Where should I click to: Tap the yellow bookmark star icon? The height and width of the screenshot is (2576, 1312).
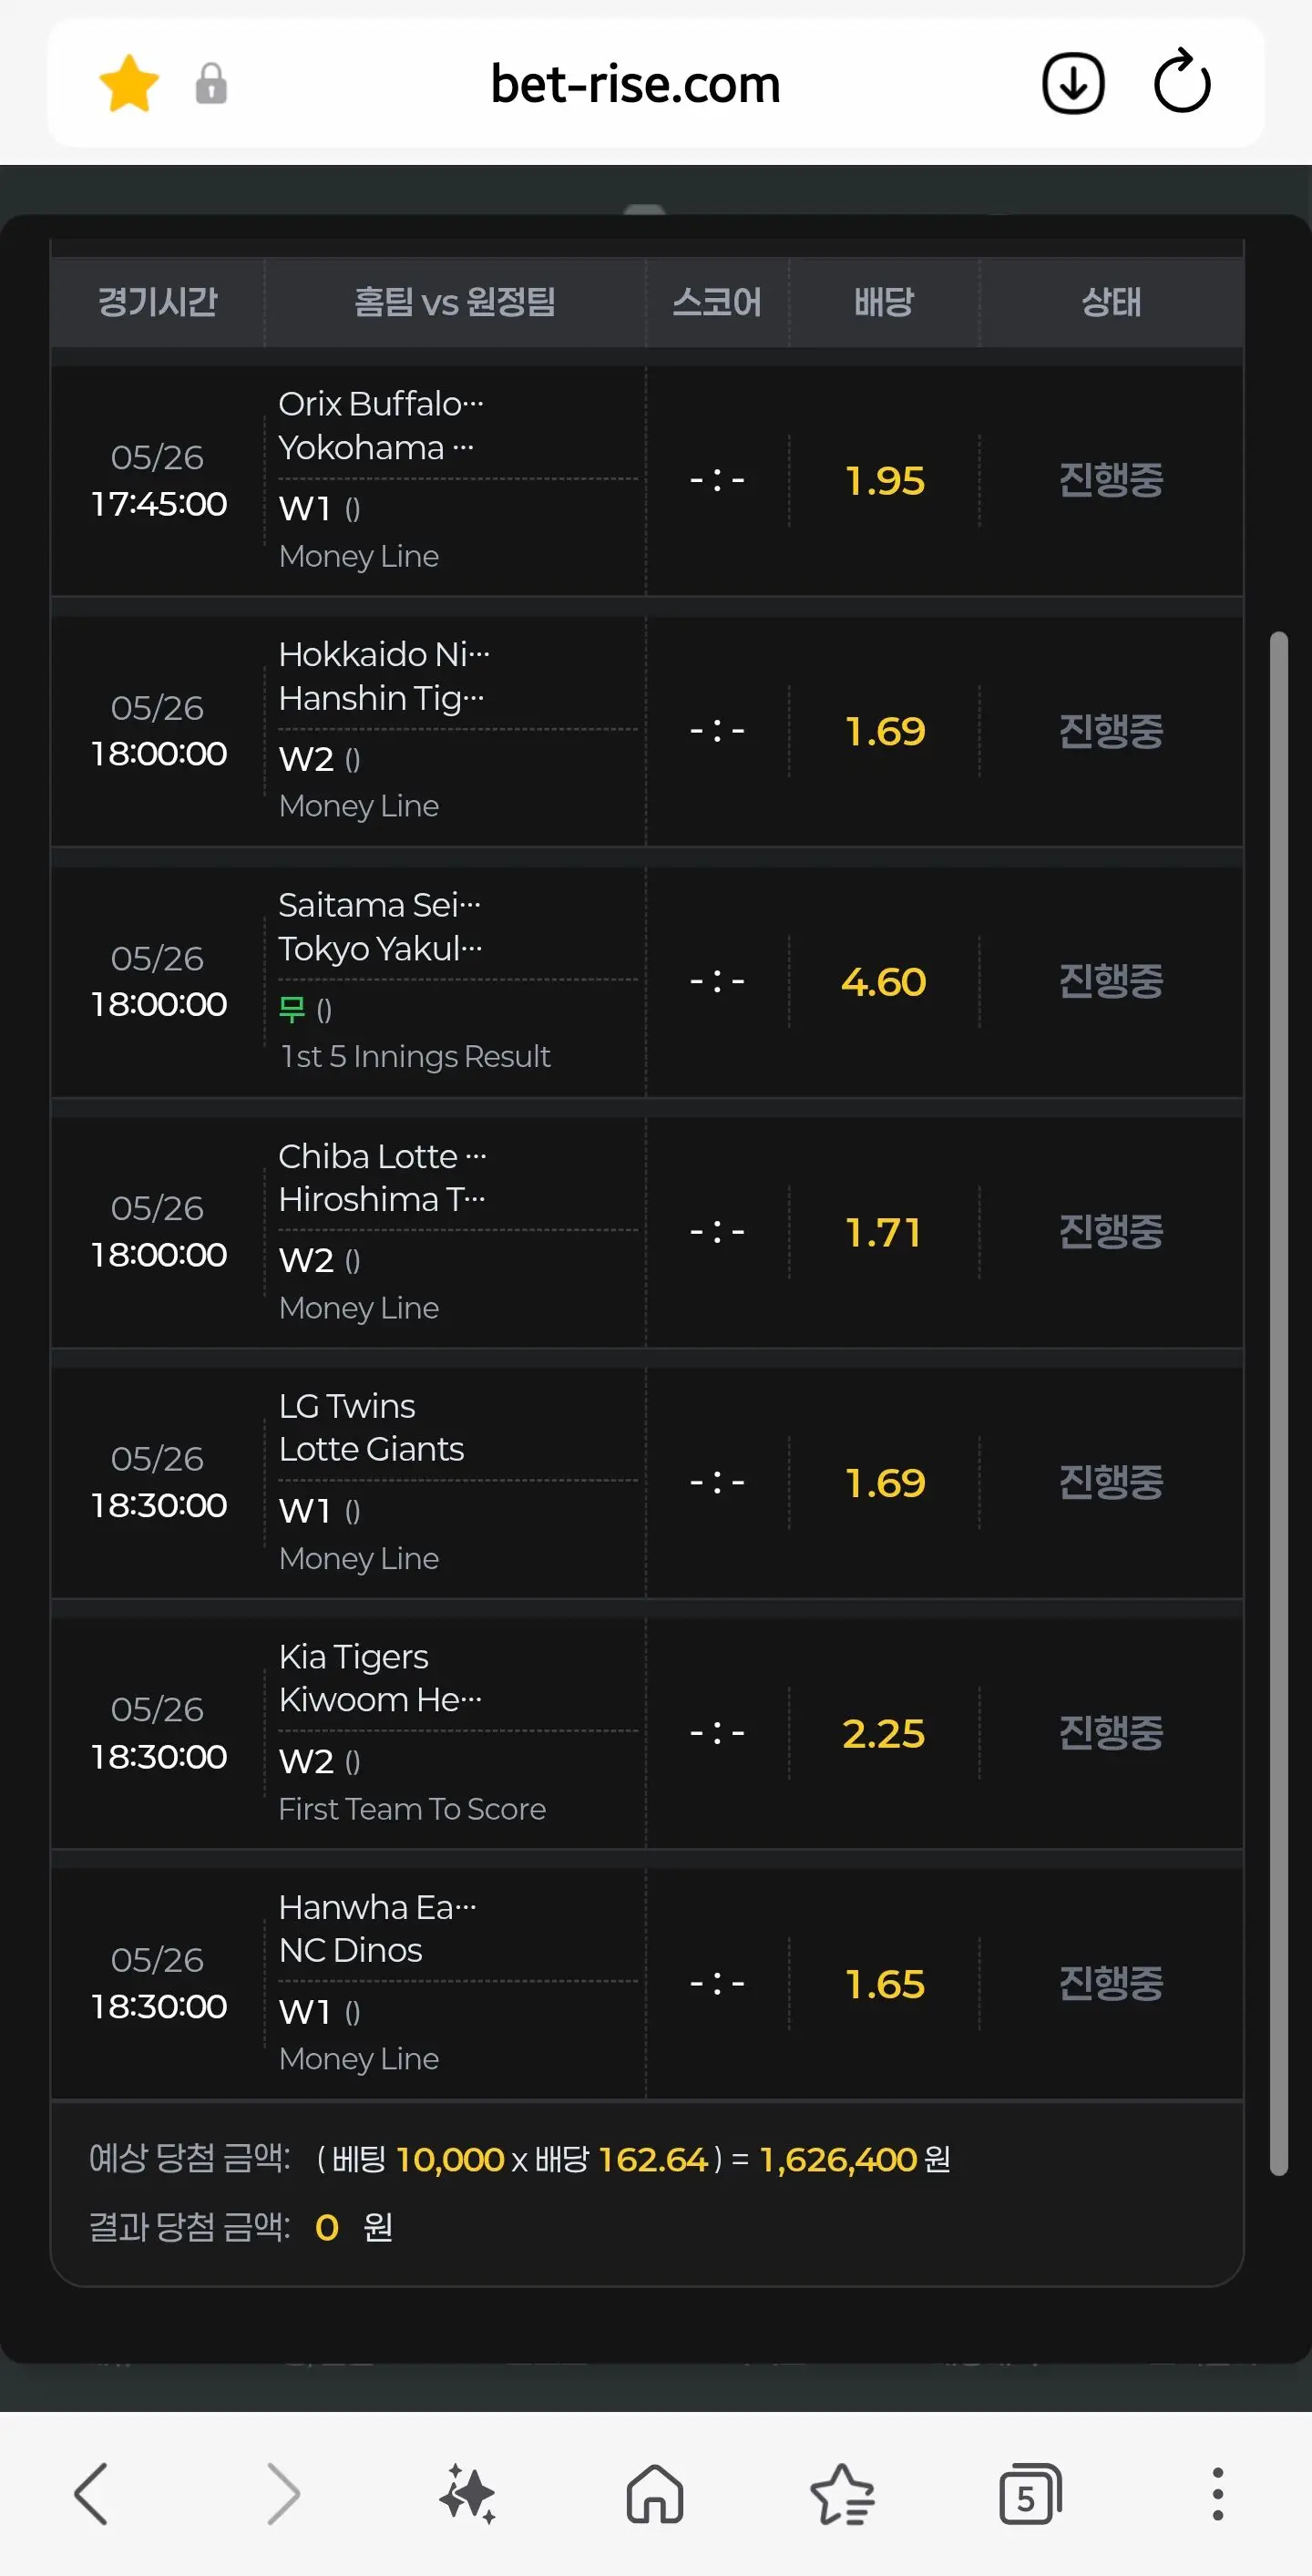(x=129, y=84)
